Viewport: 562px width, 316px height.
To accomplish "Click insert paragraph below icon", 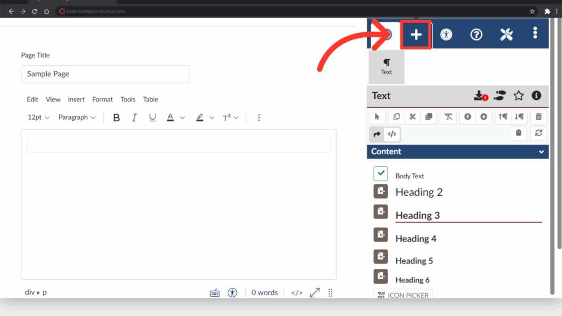I will (x=519, y=117).
